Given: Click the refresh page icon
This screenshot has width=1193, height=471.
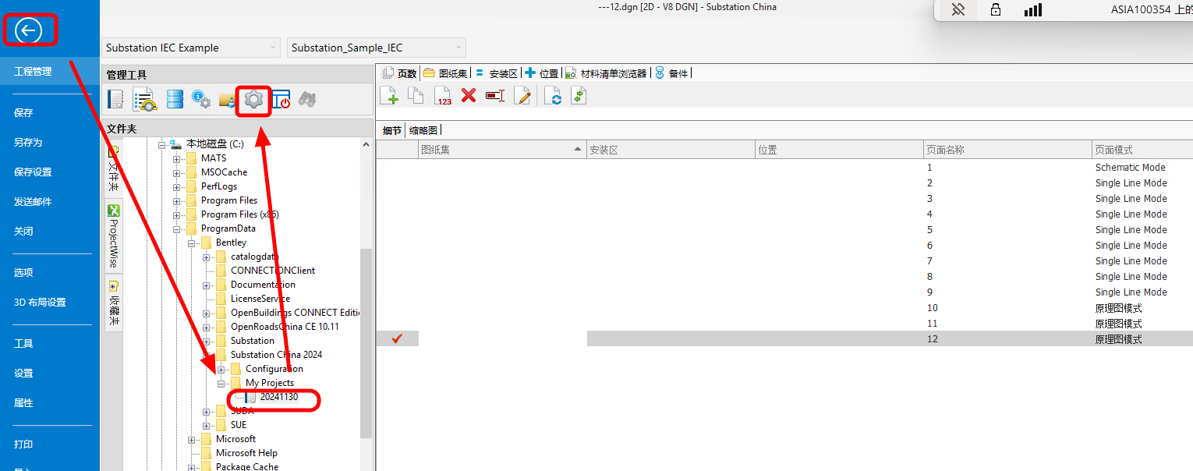Looking at the screenshot, I should pyautogui.click(x=553, y=96).
